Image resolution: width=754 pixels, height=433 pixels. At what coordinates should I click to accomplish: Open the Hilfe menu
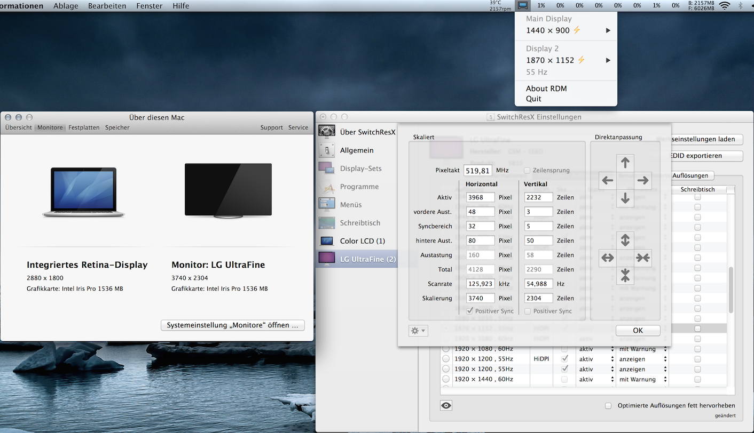(181, 6)
